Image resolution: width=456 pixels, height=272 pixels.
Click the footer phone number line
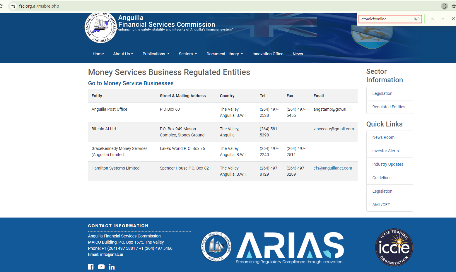[x=130, y=248]
